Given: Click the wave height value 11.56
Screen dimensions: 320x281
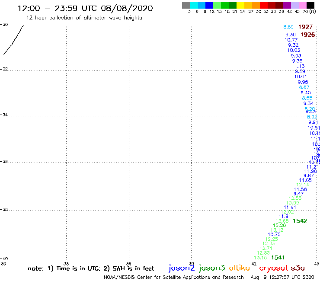Looking at the screenshot, I should pos(300,189).
